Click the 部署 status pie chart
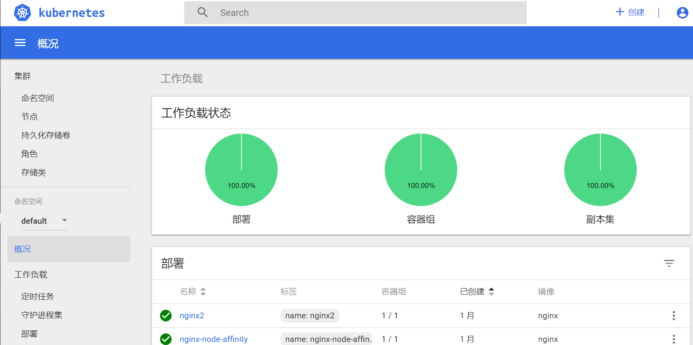This screenshot has height=345, width=693. tap(241, 170)
